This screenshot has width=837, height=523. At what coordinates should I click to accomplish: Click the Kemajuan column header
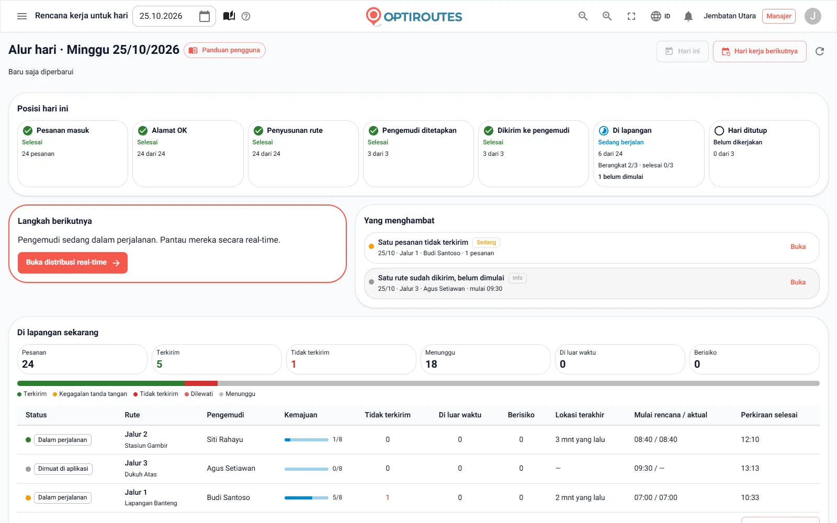point(301,415)
